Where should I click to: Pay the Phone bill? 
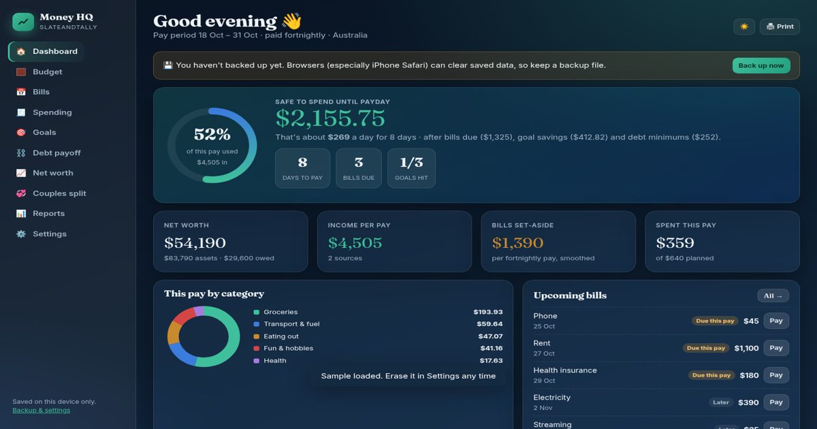click(x=776, y=321)
